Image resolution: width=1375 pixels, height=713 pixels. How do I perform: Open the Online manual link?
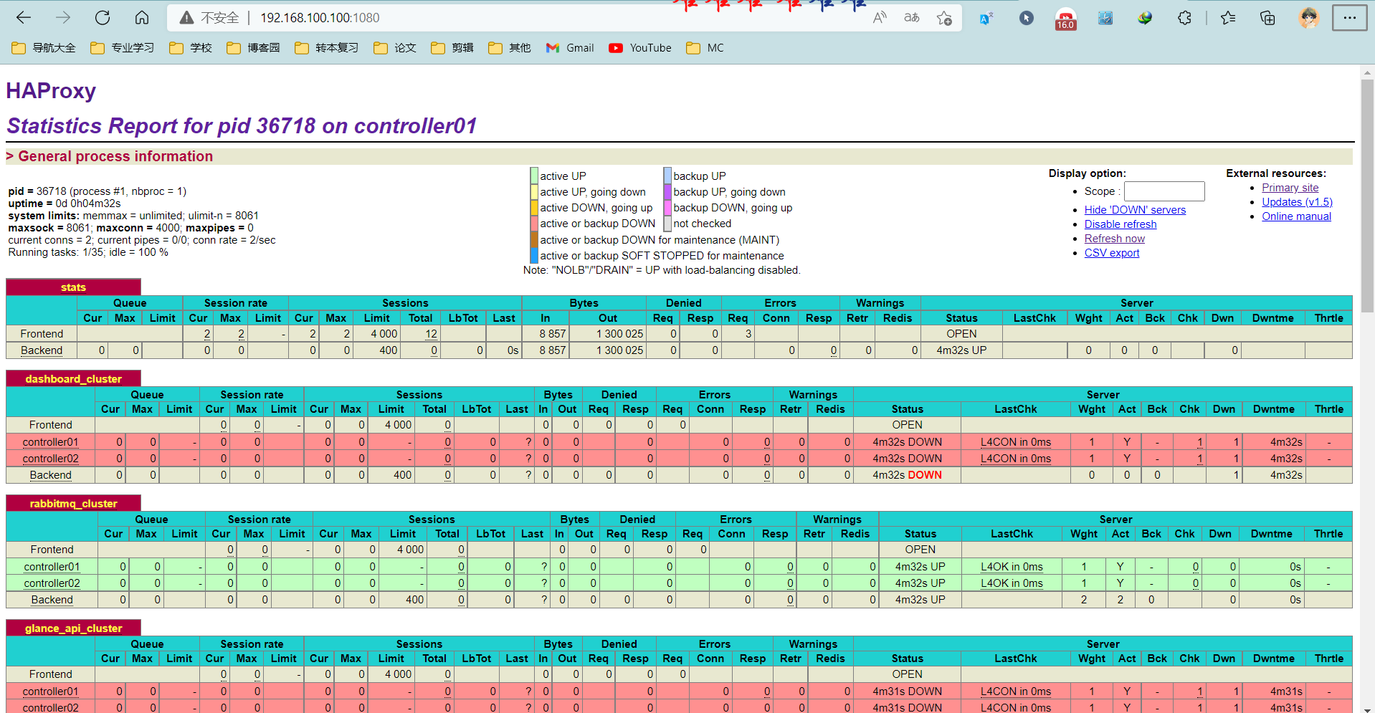1297,216
